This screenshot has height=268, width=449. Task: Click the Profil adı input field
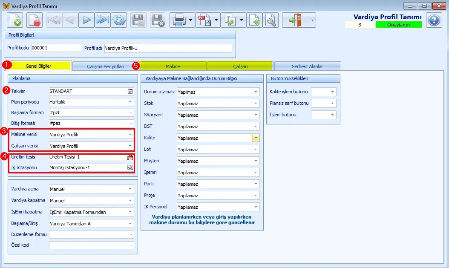point(168,48)
